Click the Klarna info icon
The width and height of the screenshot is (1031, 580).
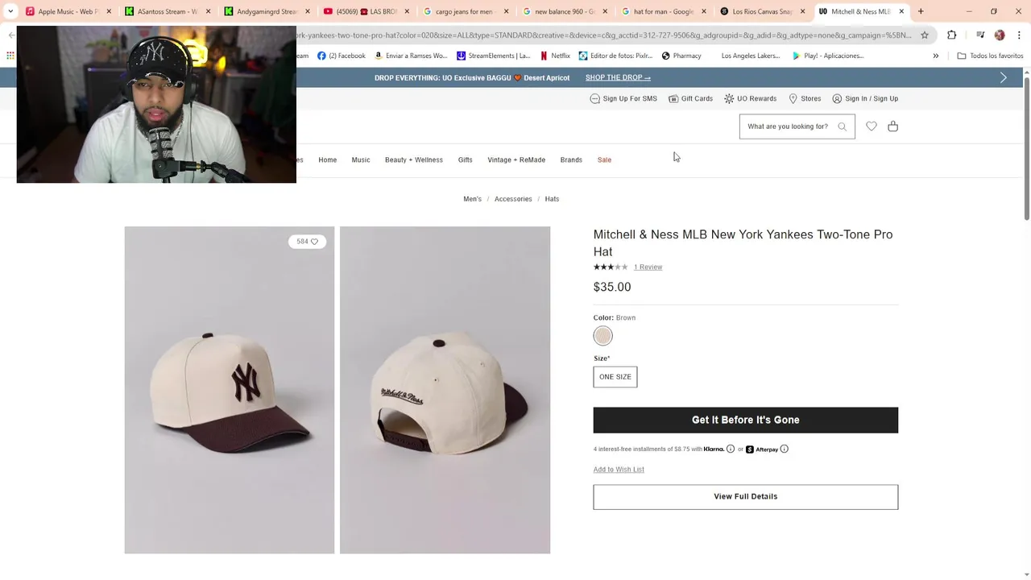[731, 449]
